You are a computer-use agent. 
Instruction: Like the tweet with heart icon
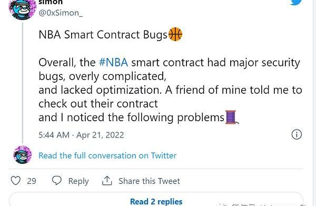[15, 181]
